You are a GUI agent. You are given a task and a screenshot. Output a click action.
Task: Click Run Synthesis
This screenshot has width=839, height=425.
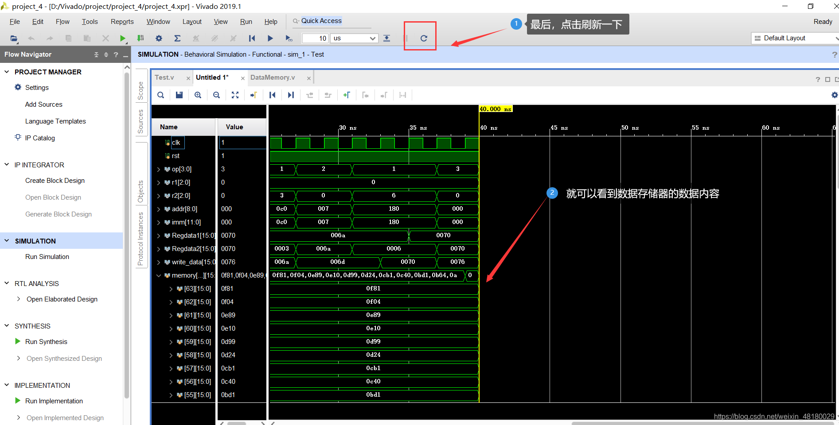[x=46, y=342]
